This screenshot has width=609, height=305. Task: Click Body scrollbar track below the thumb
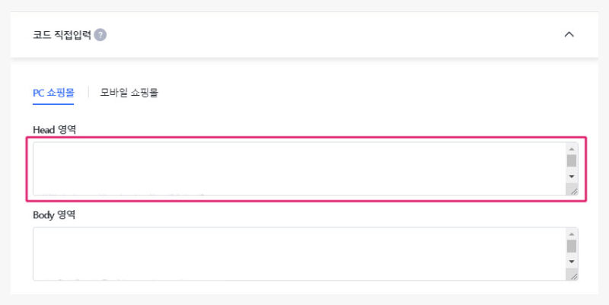[572, 255]
